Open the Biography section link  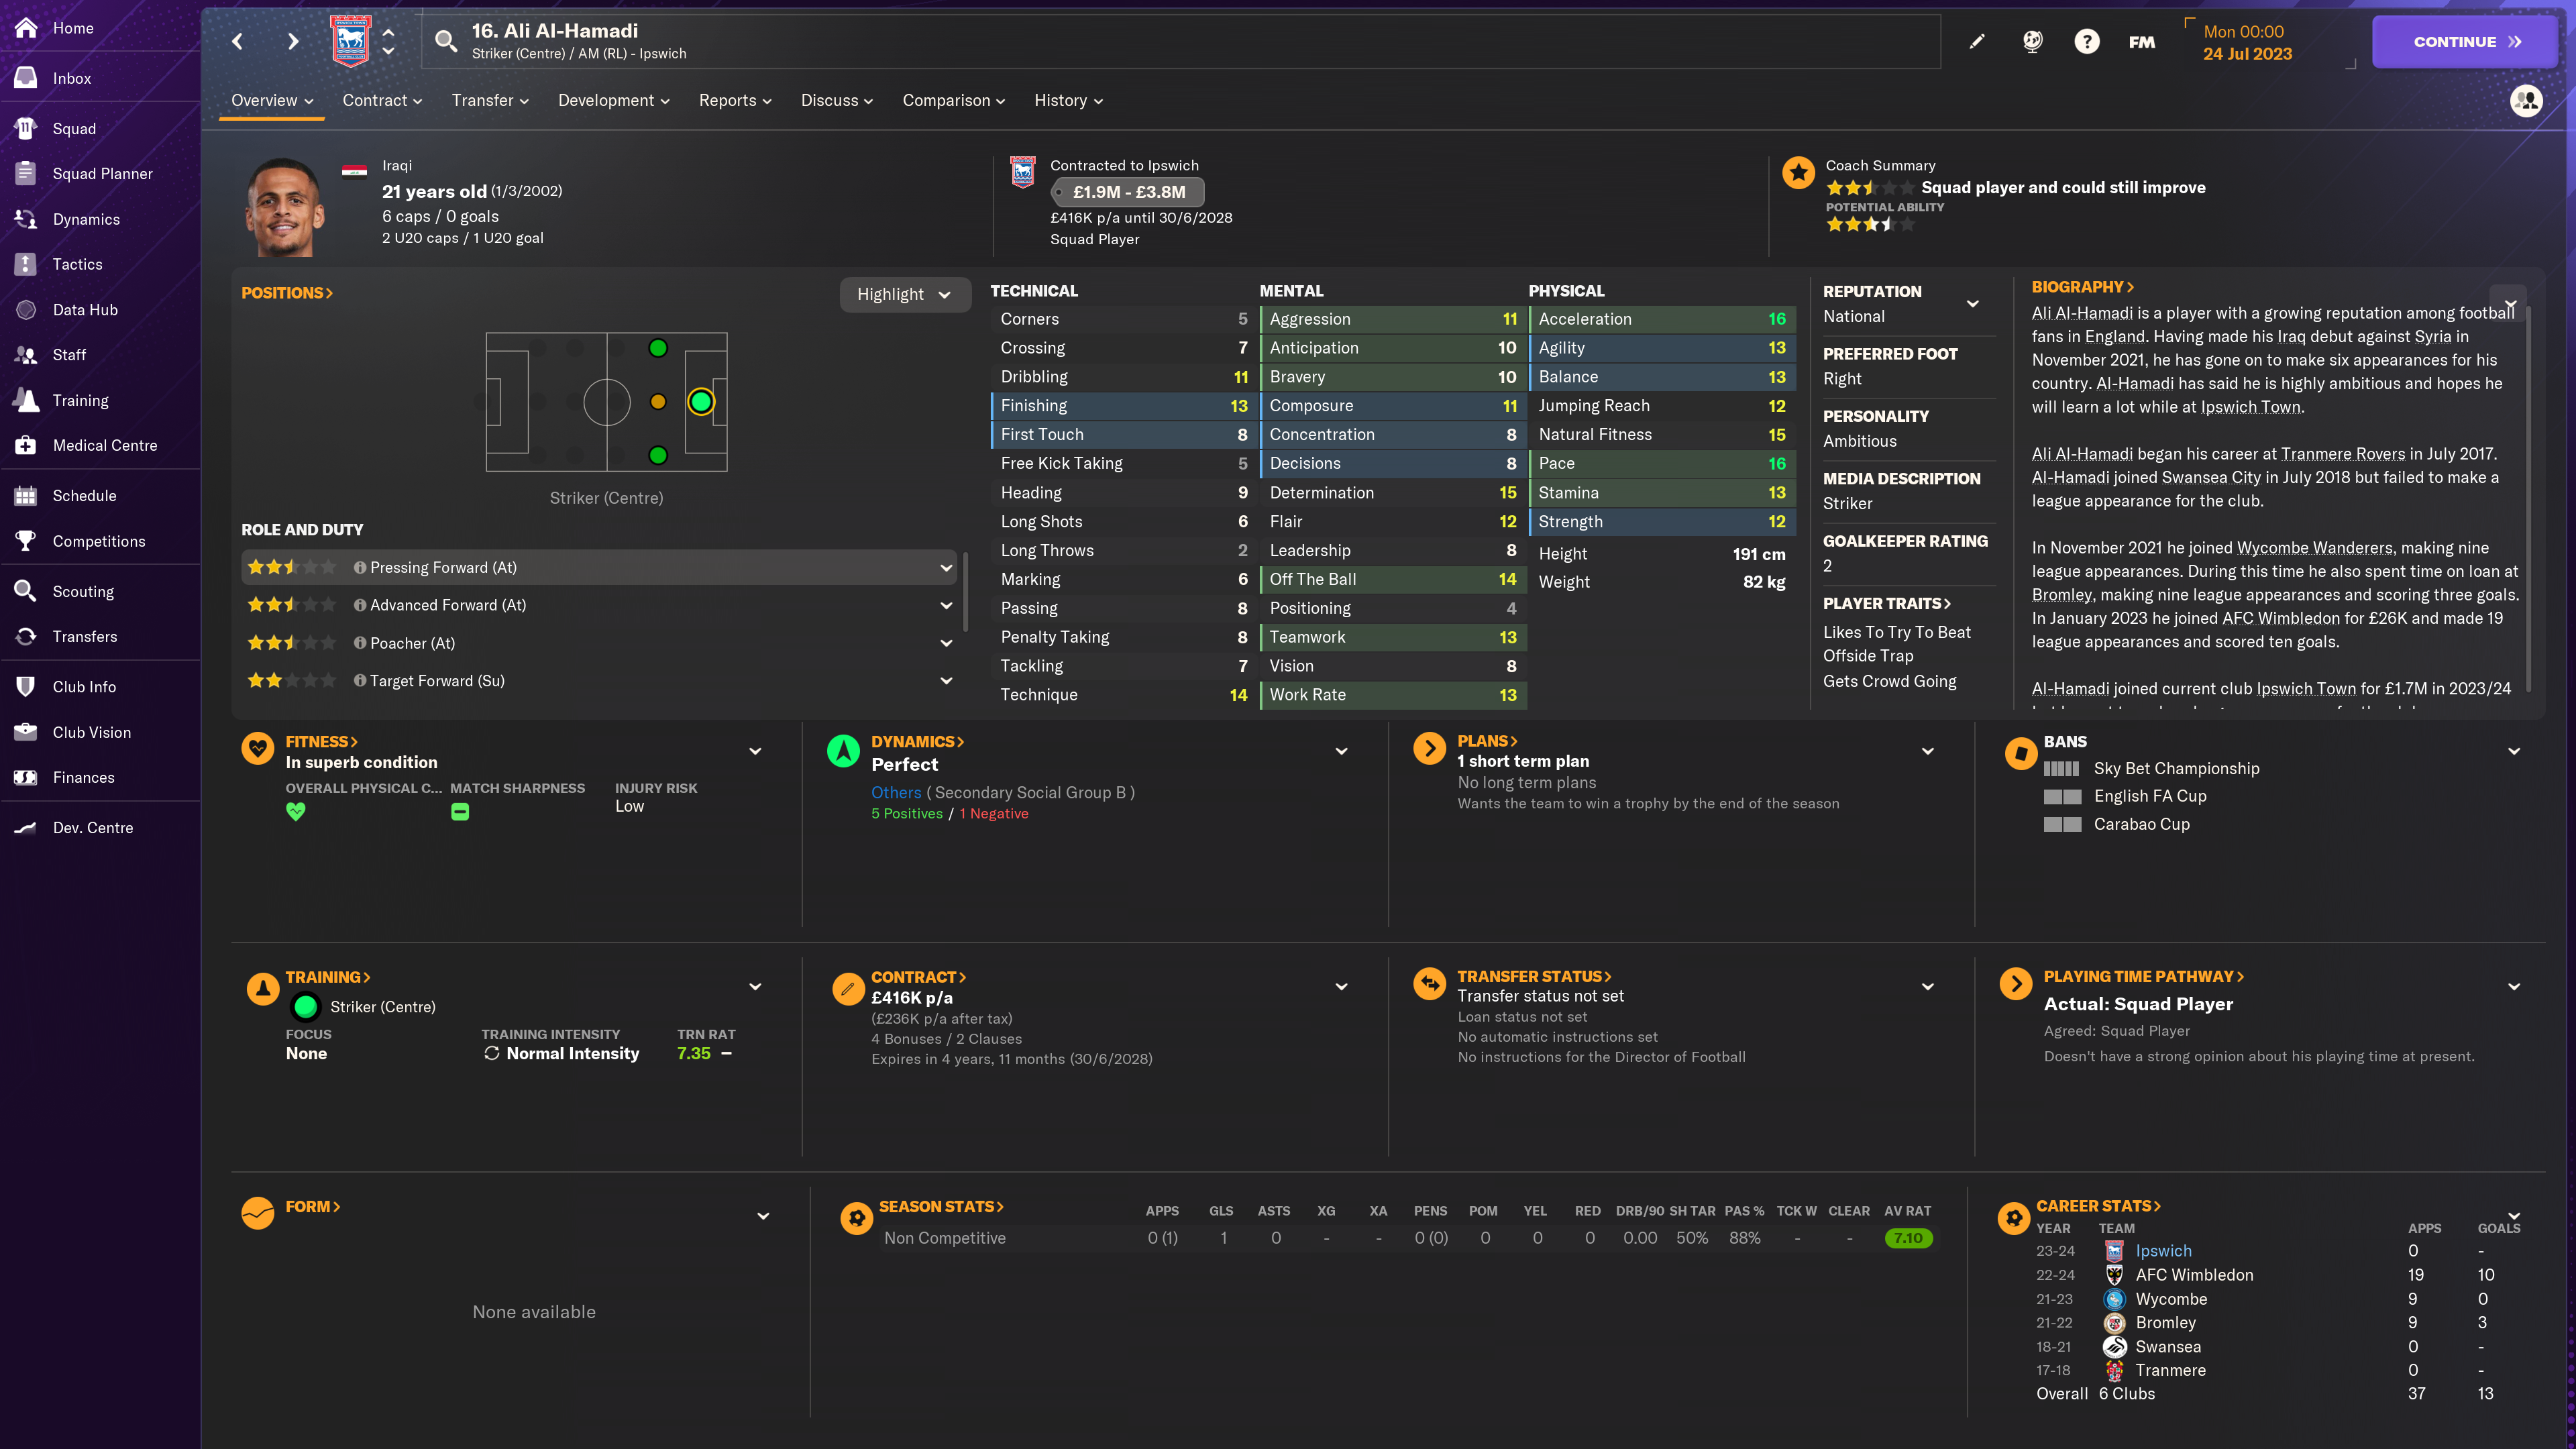pyautogui.click(x=2083, y=287)
